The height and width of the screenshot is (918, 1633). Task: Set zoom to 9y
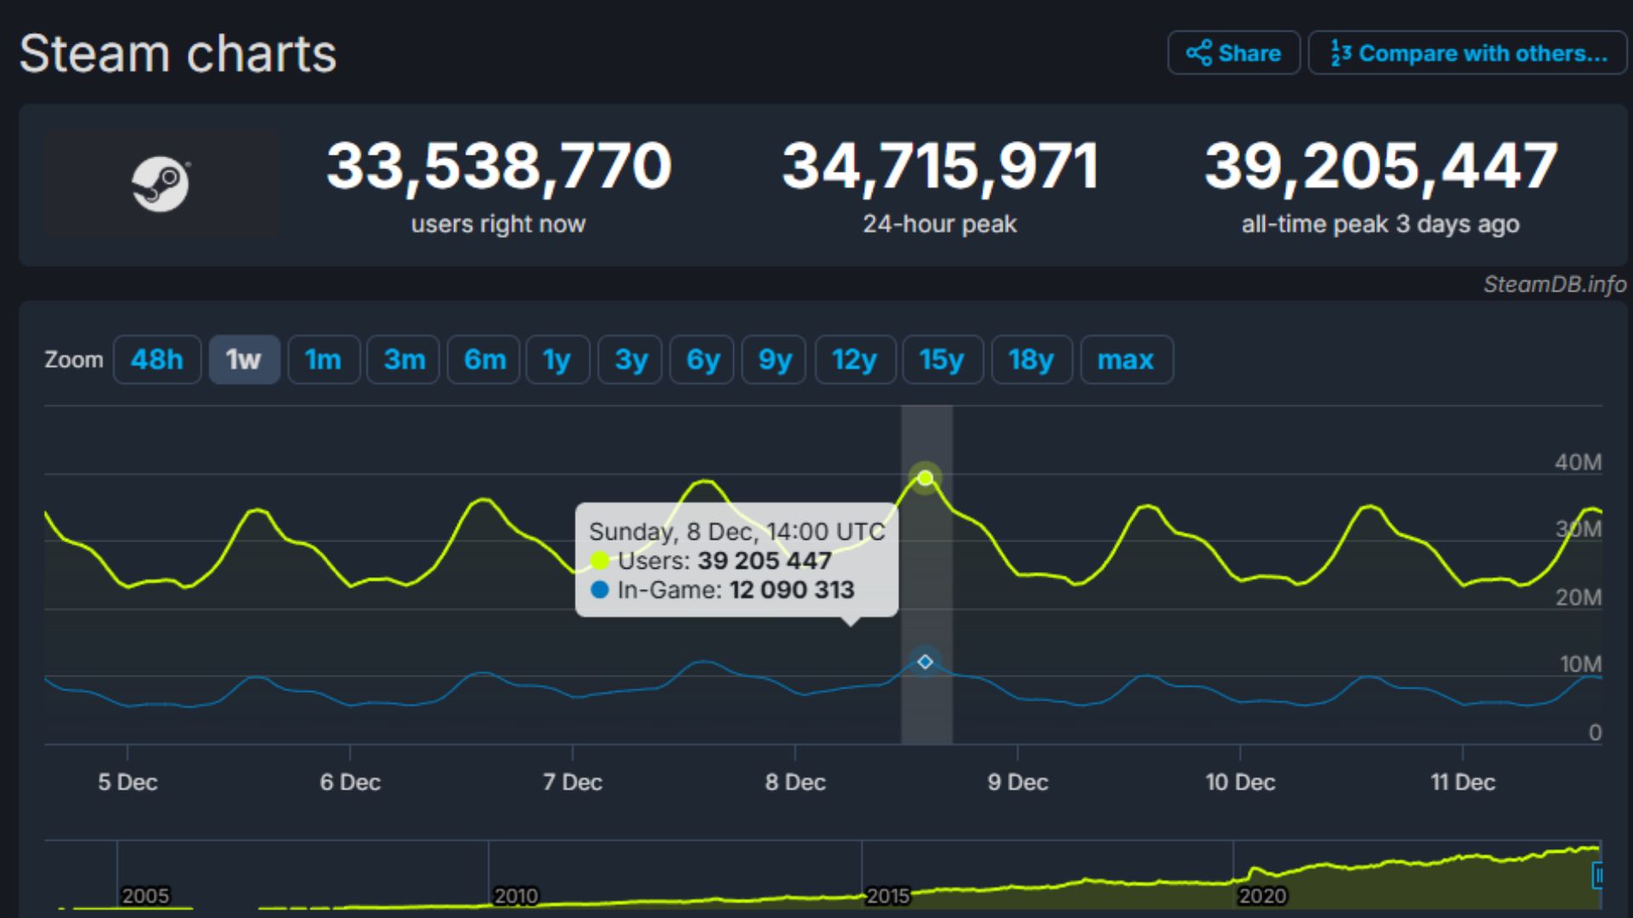[774, 360]
